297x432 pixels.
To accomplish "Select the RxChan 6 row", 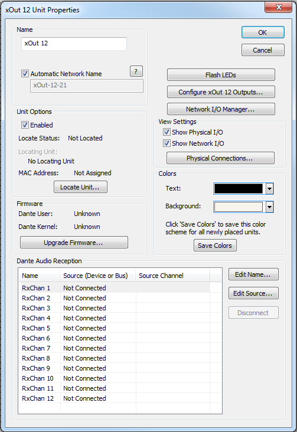I will click(x=115, y=338).
